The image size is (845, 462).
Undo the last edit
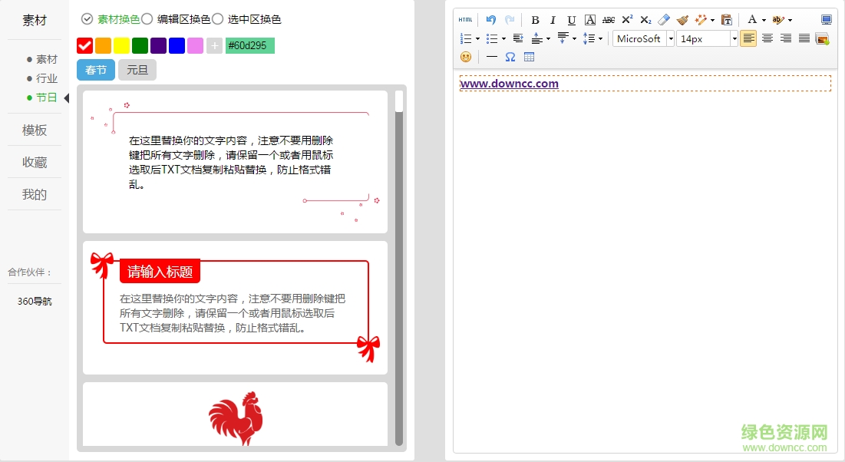[x=490, y=19]
